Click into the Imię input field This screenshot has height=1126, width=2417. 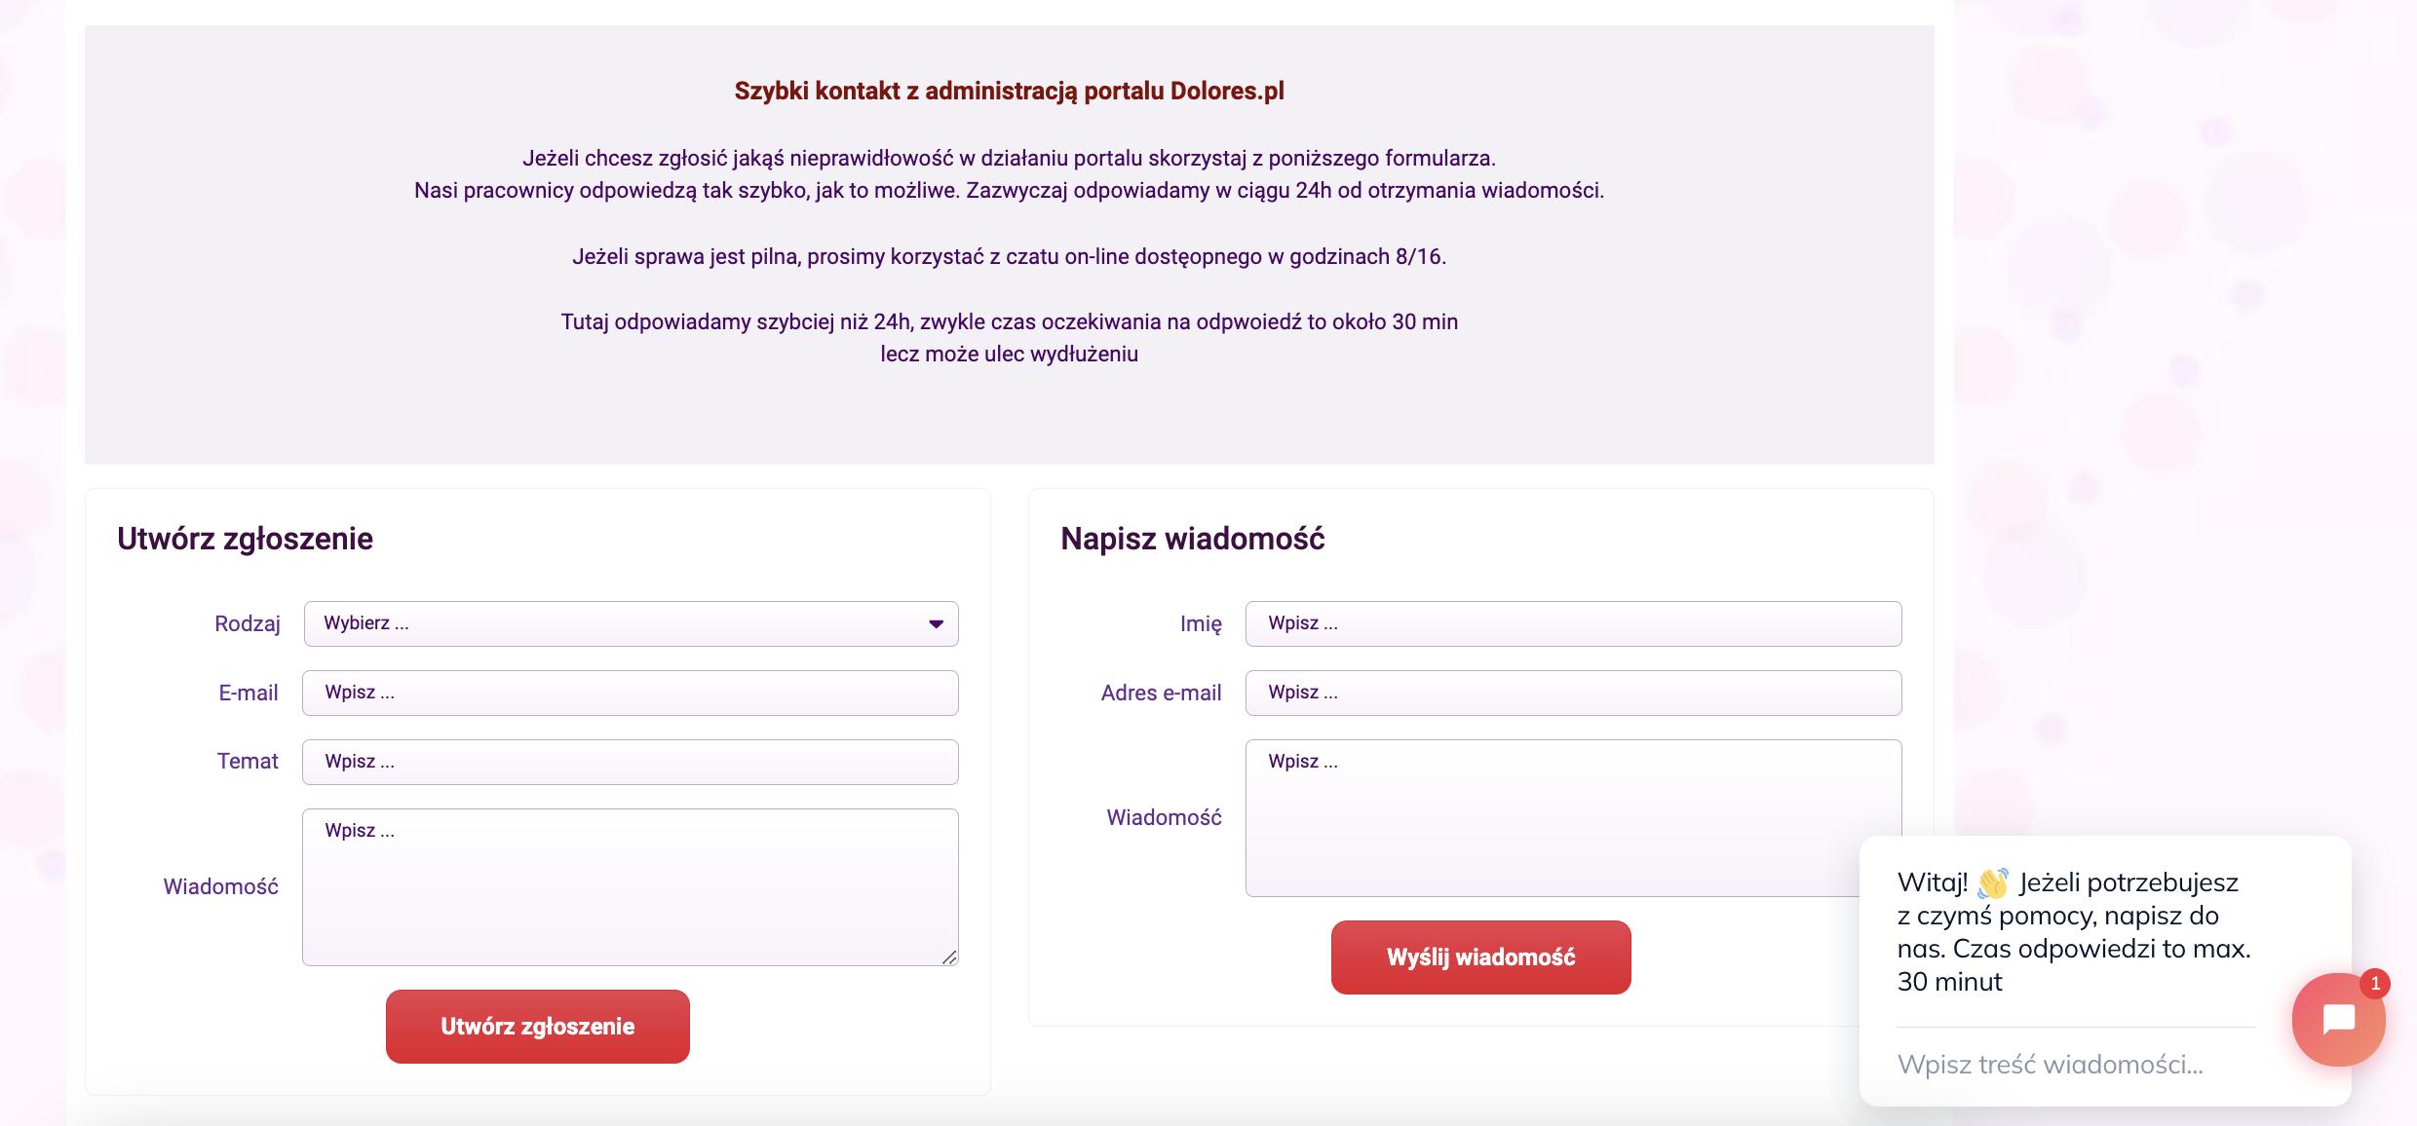1573,623
